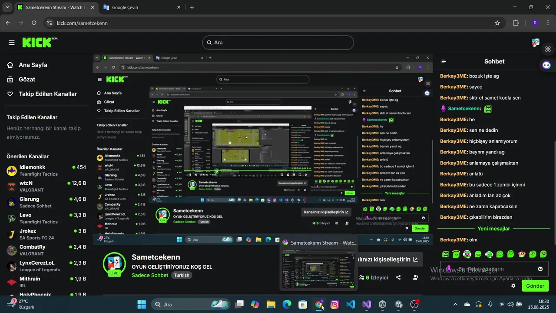
Task: Click the Windows taskbar Ara search box
Action: click(191, 304)
